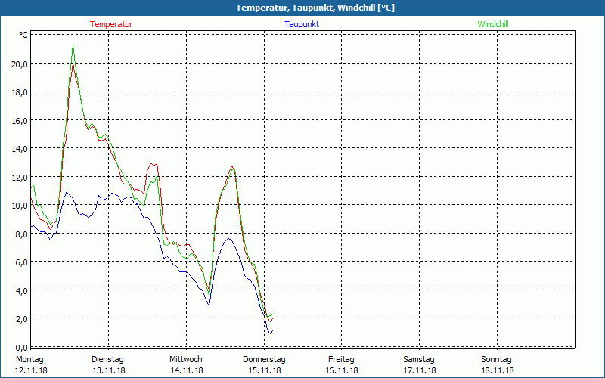Click the red Temperatur legend label
This screenshot has height=378, width=605.
pyautogui.click(x=111, y=24)
